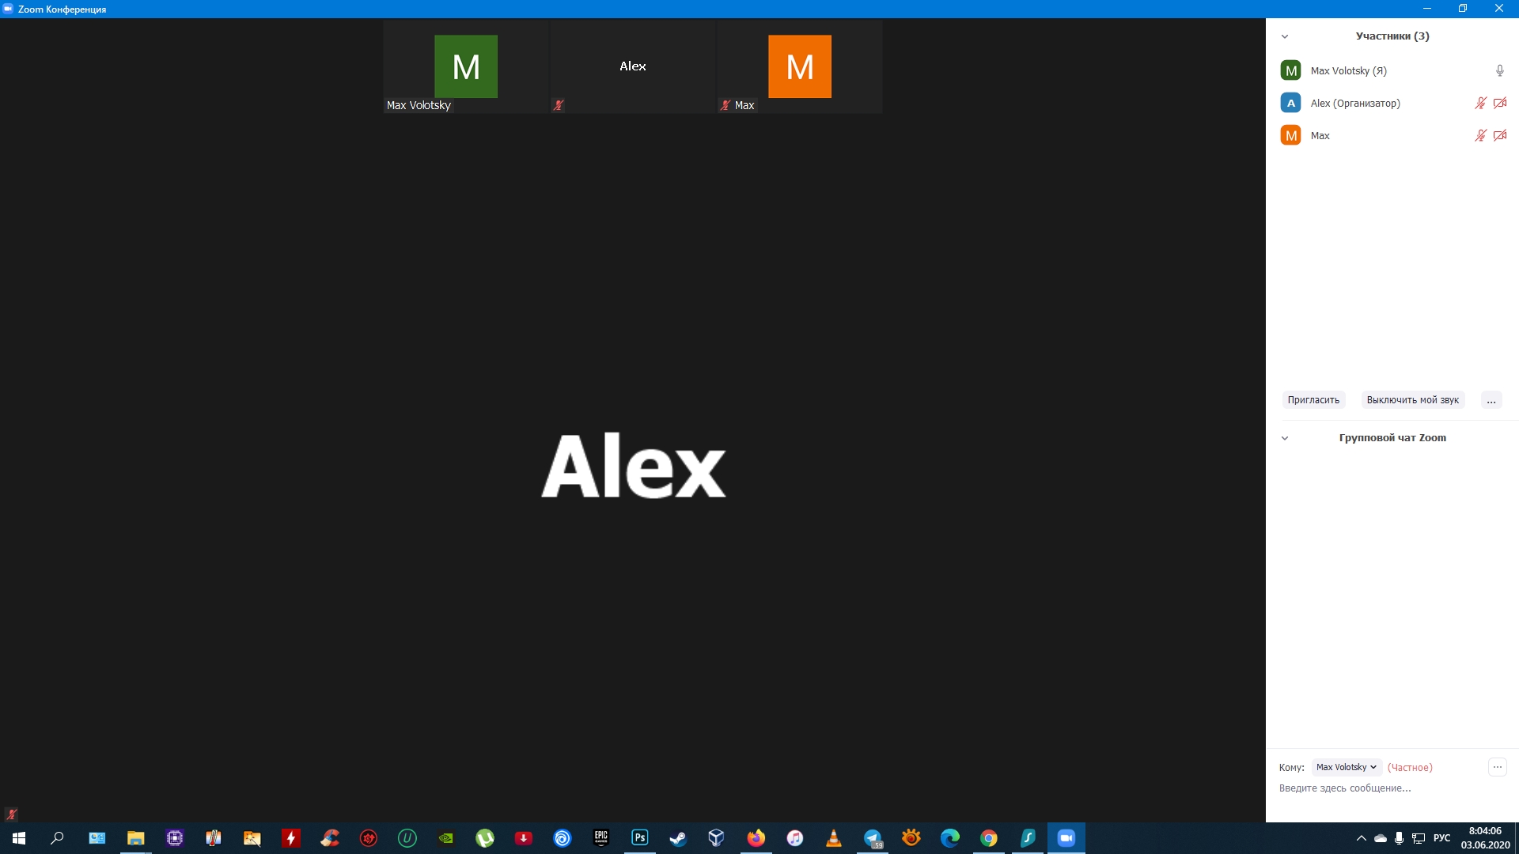
Task: Open Windows taskbar search
Action: (x=57, y=838)
